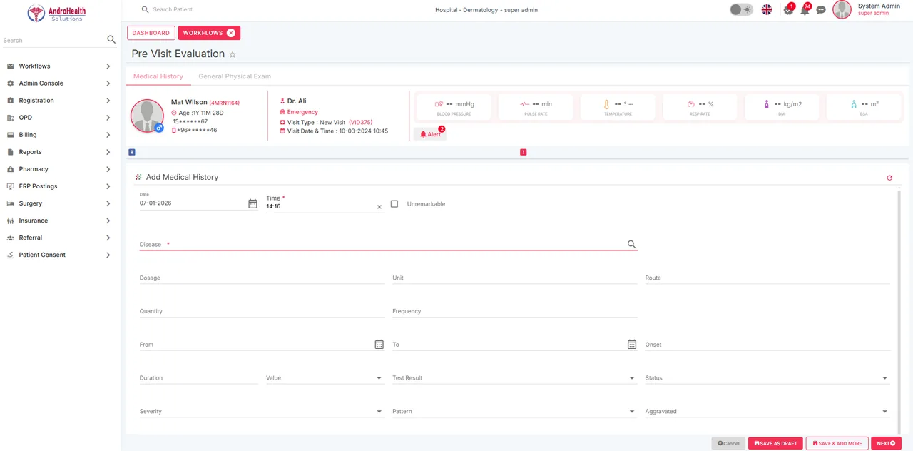Open the UK flag language selector
Viewport: 913px width, 451px height.
pos(767,10)
